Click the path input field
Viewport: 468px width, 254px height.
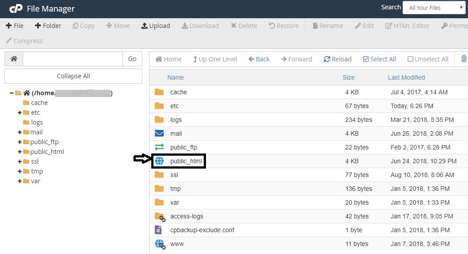73,59
